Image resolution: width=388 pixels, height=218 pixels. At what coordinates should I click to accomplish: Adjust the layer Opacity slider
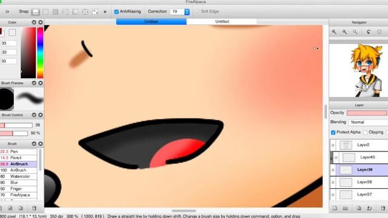click(x=367, y=113)
